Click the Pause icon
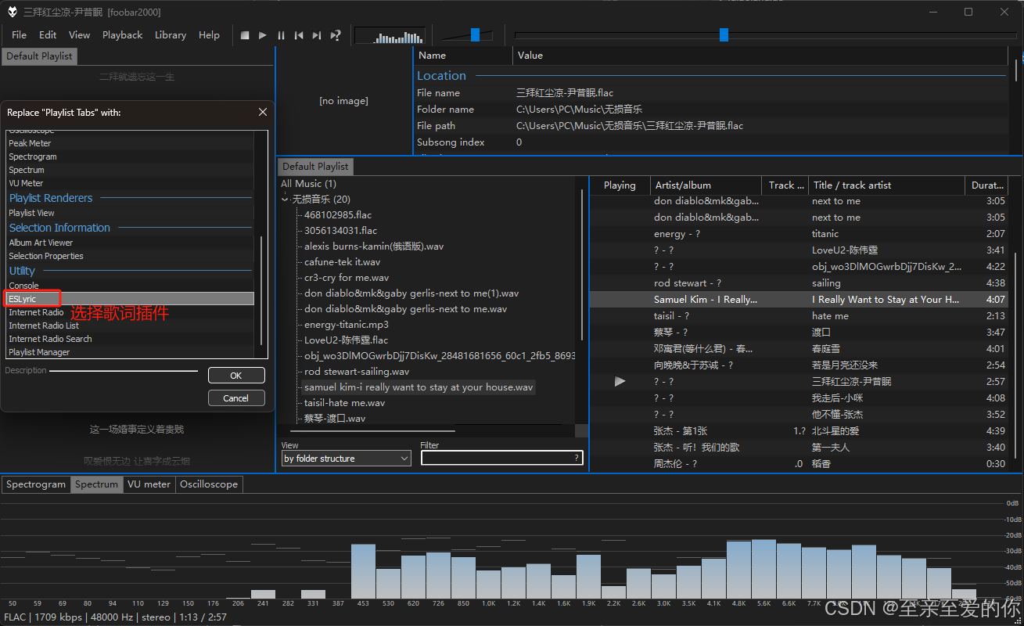 [281, 34]
